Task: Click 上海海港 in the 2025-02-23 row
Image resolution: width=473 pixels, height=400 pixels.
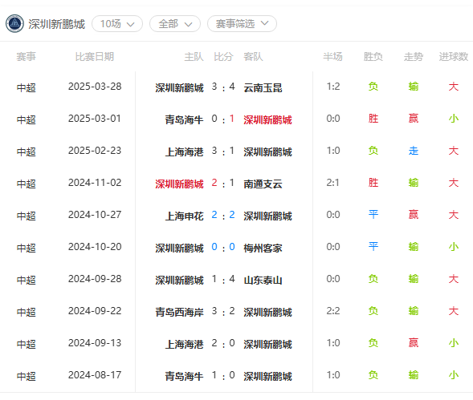Action: click(184, 152)
